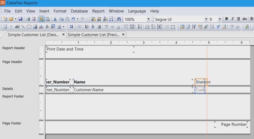This screenshot has width=254, height=139.
Task: Toggle Underline formatting
Action: click(x=238, y=19)
